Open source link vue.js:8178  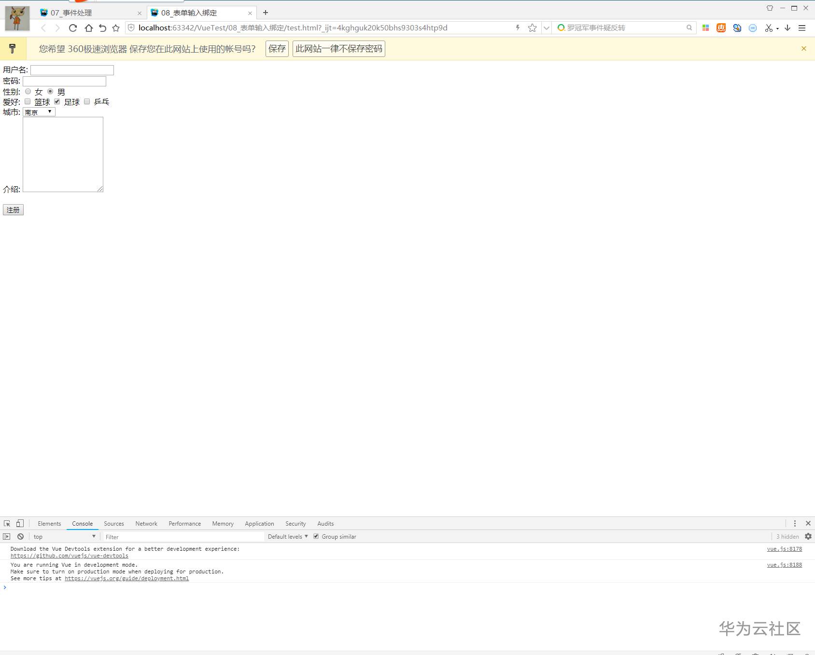click(x=785, y=549)
